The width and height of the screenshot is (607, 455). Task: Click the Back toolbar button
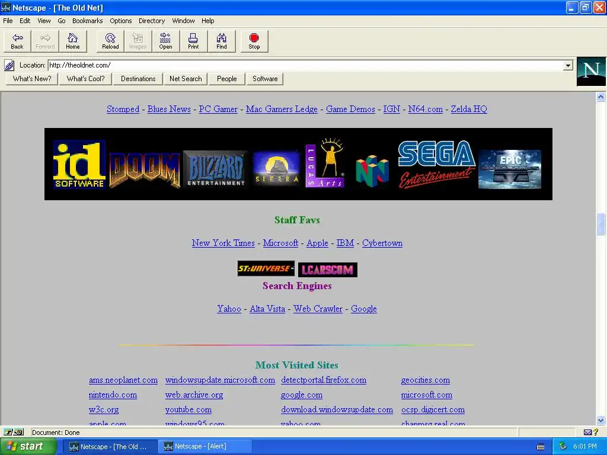tap(17, 41)
